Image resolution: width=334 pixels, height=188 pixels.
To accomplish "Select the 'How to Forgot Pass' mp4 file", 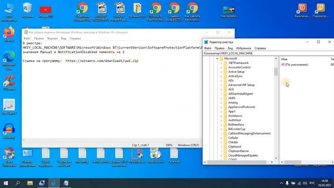I will click(x=119, y=11).
